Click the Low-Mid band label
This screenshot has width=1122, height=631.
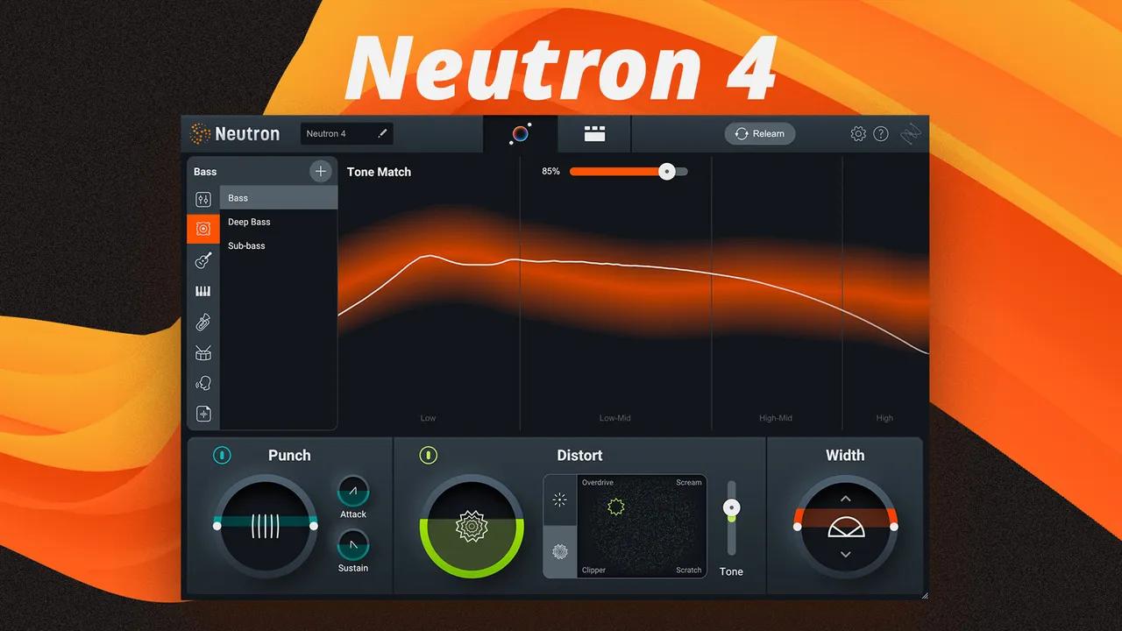tap(614, 418)
